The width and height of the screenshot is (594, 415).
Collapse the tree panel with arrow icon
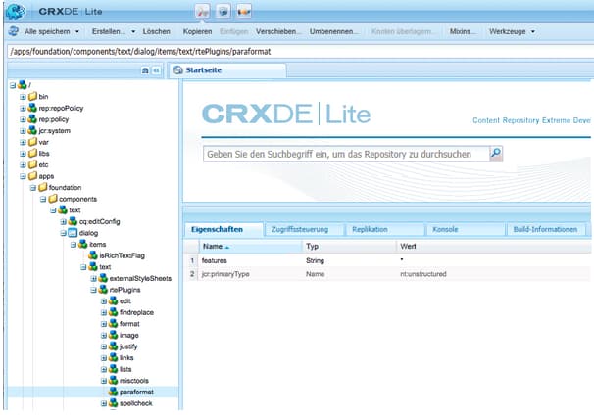point(156,70)
